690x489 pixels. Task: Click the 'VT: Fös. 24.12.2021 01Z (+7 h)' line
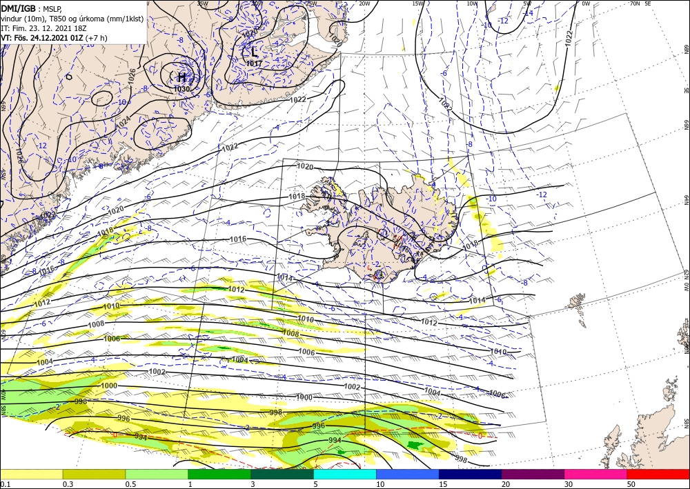click(x=54, y=38)
